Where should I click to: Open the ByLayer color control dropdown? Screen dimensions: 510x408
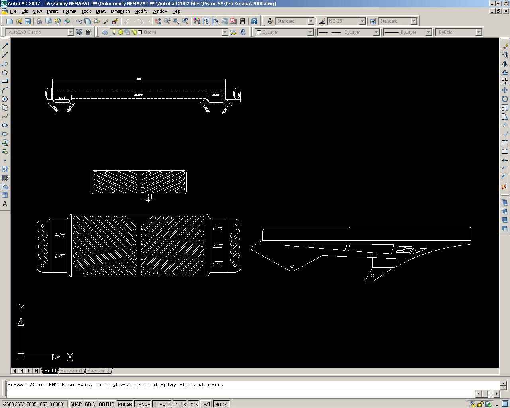(310, 32)
